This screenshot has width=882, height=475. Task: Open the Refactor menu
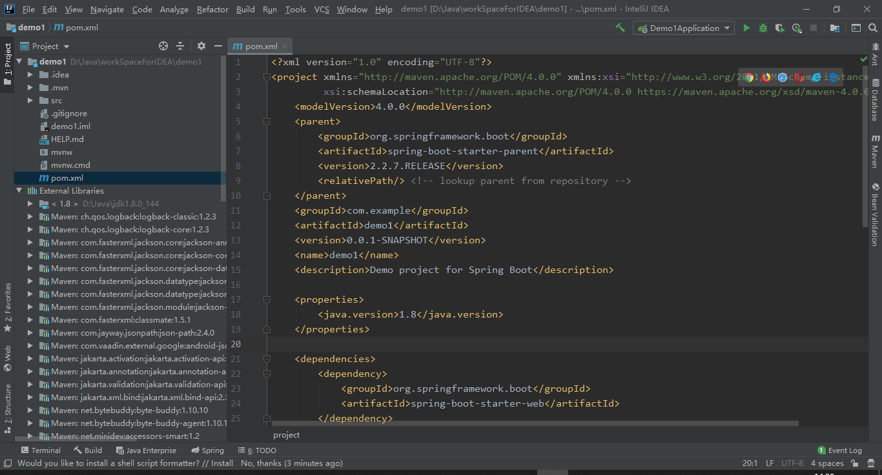(x=212, y=9)
